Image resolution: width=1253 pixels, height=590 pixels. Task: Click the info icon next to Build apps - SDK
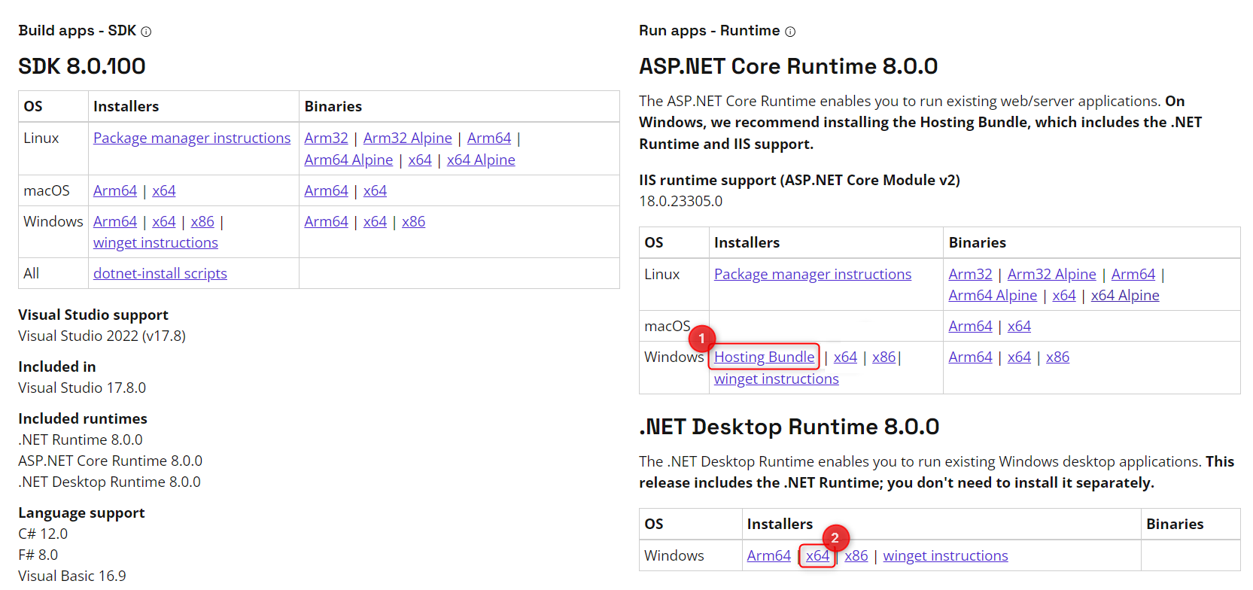tap(146, 32)
